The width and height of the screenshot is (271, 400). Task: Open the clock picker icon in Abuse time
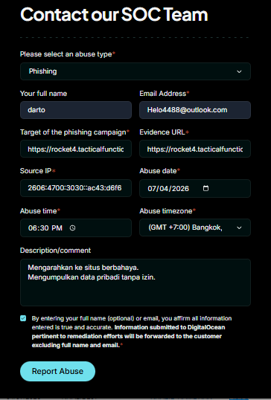[72, 228]
